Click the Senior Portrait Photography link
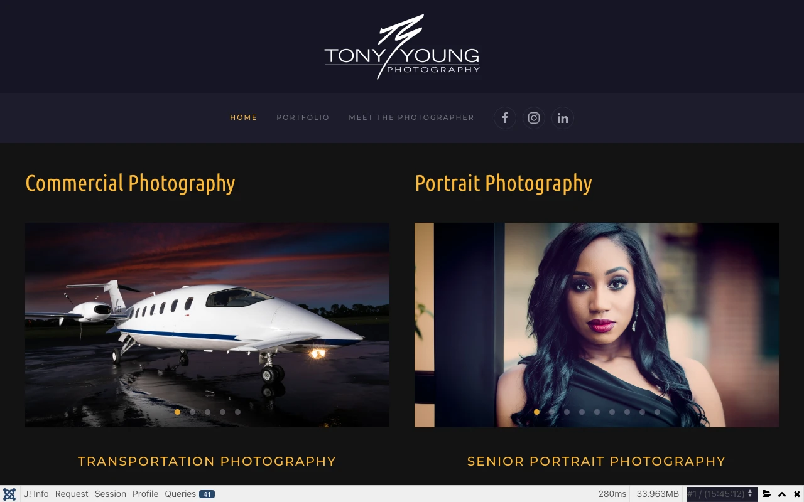Screen dimensions: 804x502 pyautogui.click(x=597, y=461)
